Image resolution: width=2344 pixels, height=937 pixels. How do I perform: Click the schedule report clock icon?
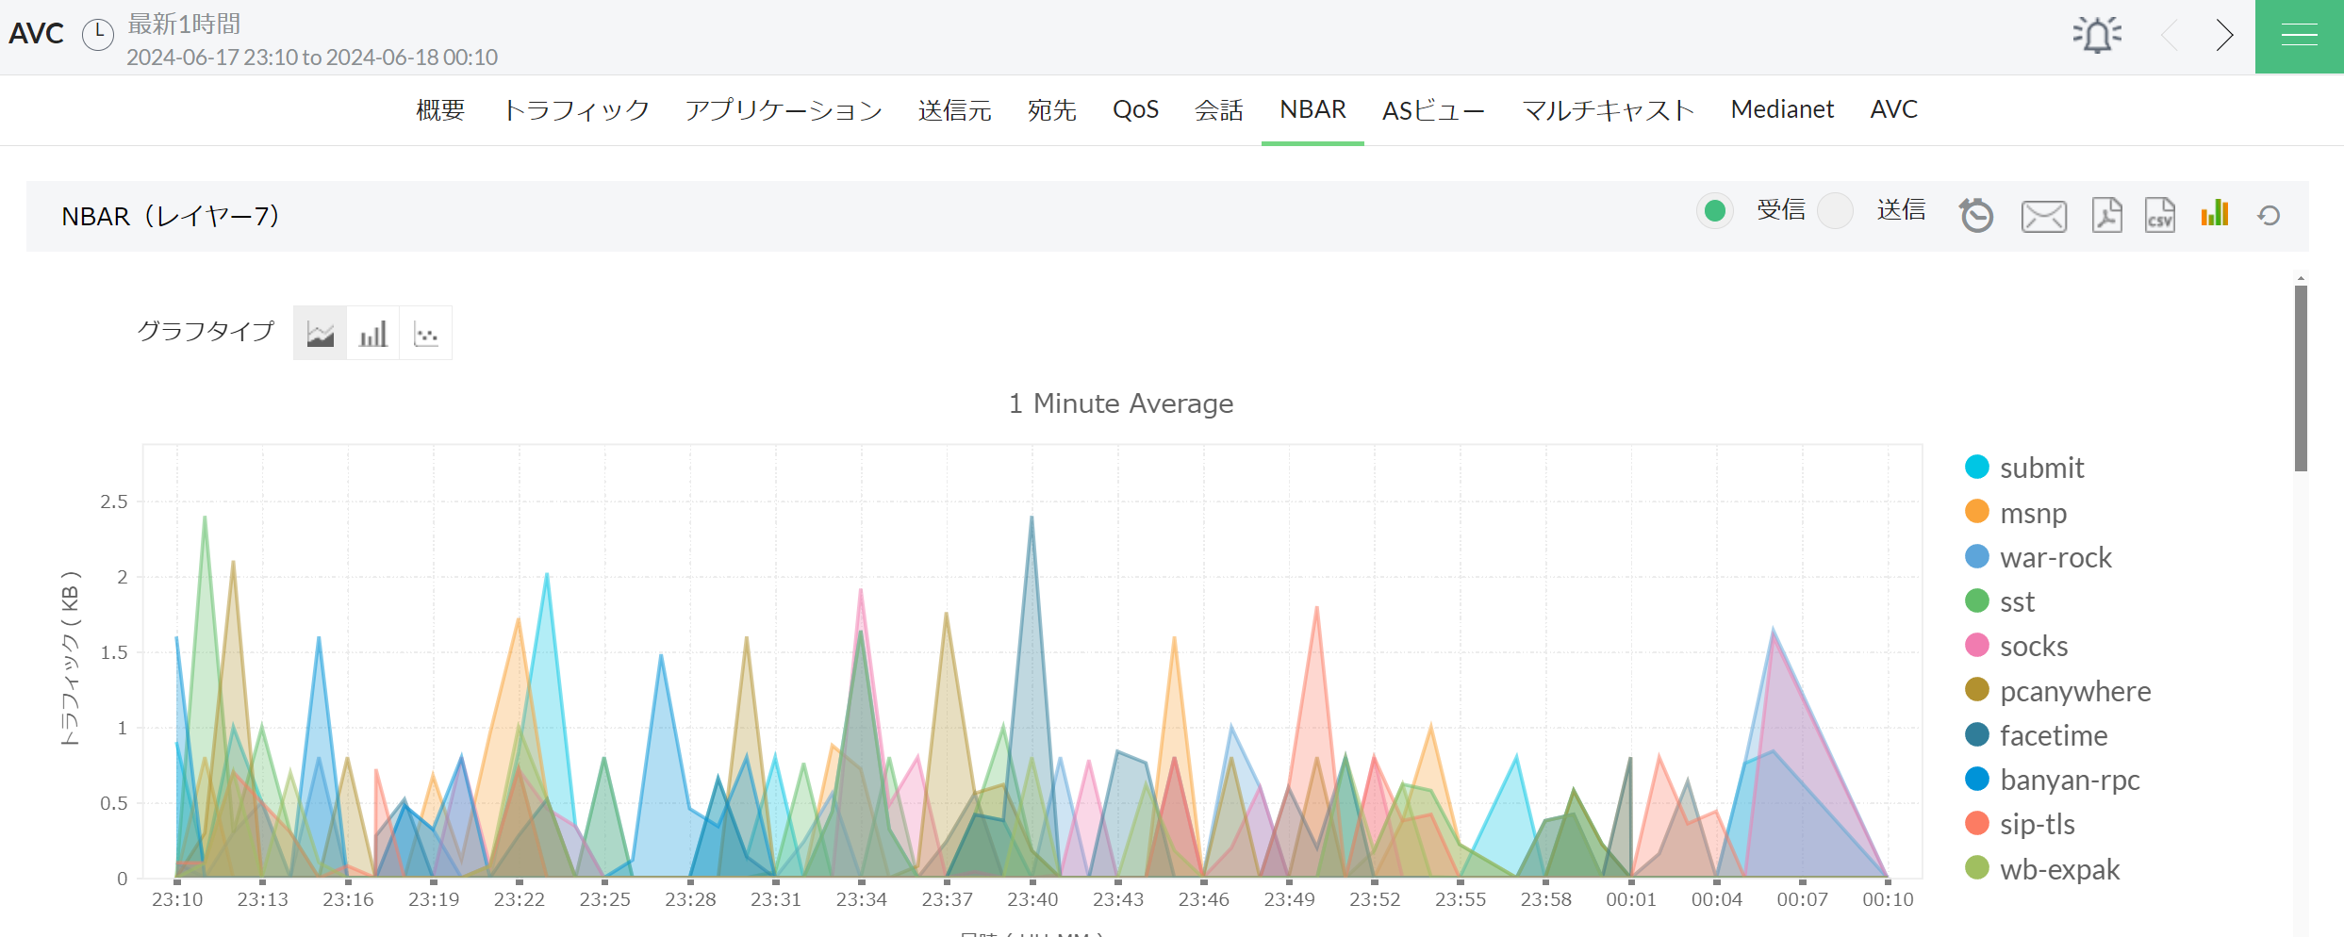tap(1976, 216)
